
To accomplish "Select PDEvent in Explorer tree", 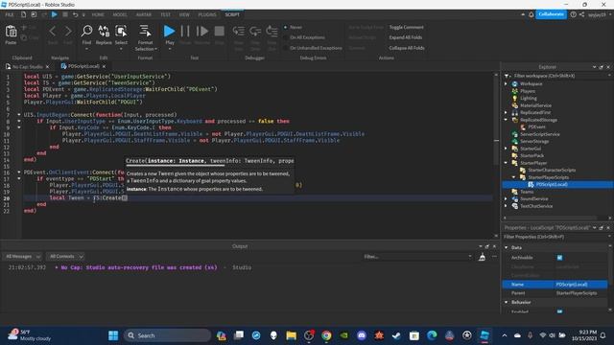I will (x=536, y=127).
